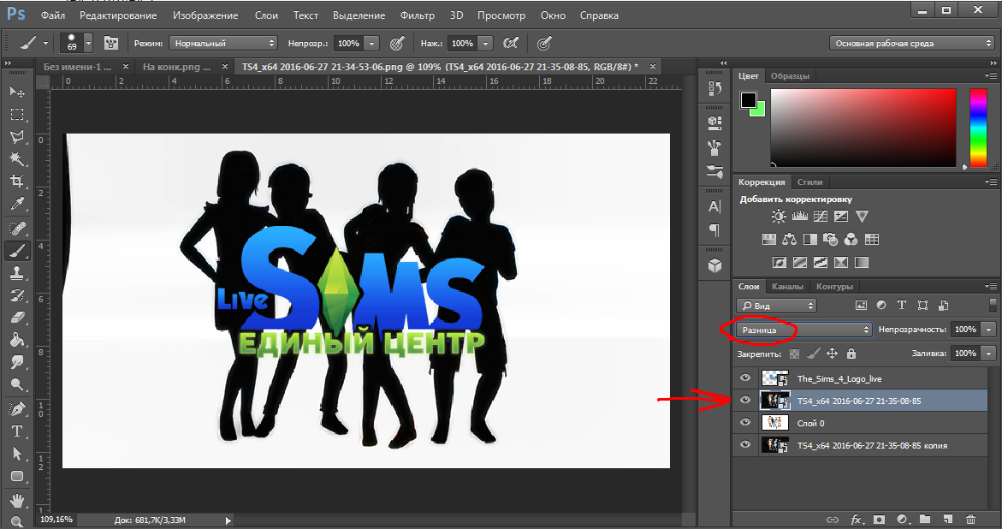Open the Основная рабочая среда workspace dropdown
1002x529 pixels.
click(912, 44)
